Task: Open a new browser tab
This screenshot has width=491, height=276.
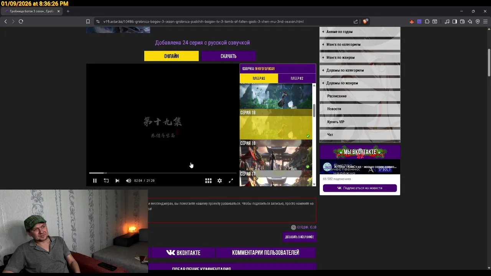Action: coord(68,11)
